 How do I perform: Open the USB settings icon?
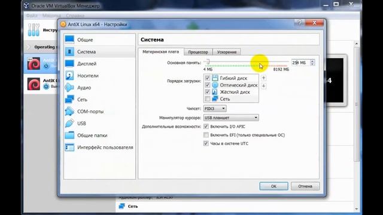(x=69, y=124)
